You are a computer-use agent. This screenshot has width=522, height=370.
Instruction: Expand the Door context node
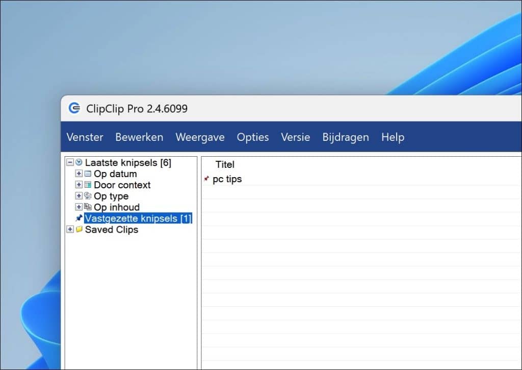(79, 184)
